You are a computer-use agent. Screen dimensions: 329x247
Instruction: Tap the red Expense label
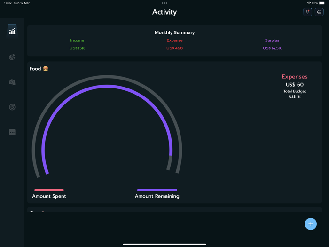click(174, 40)
